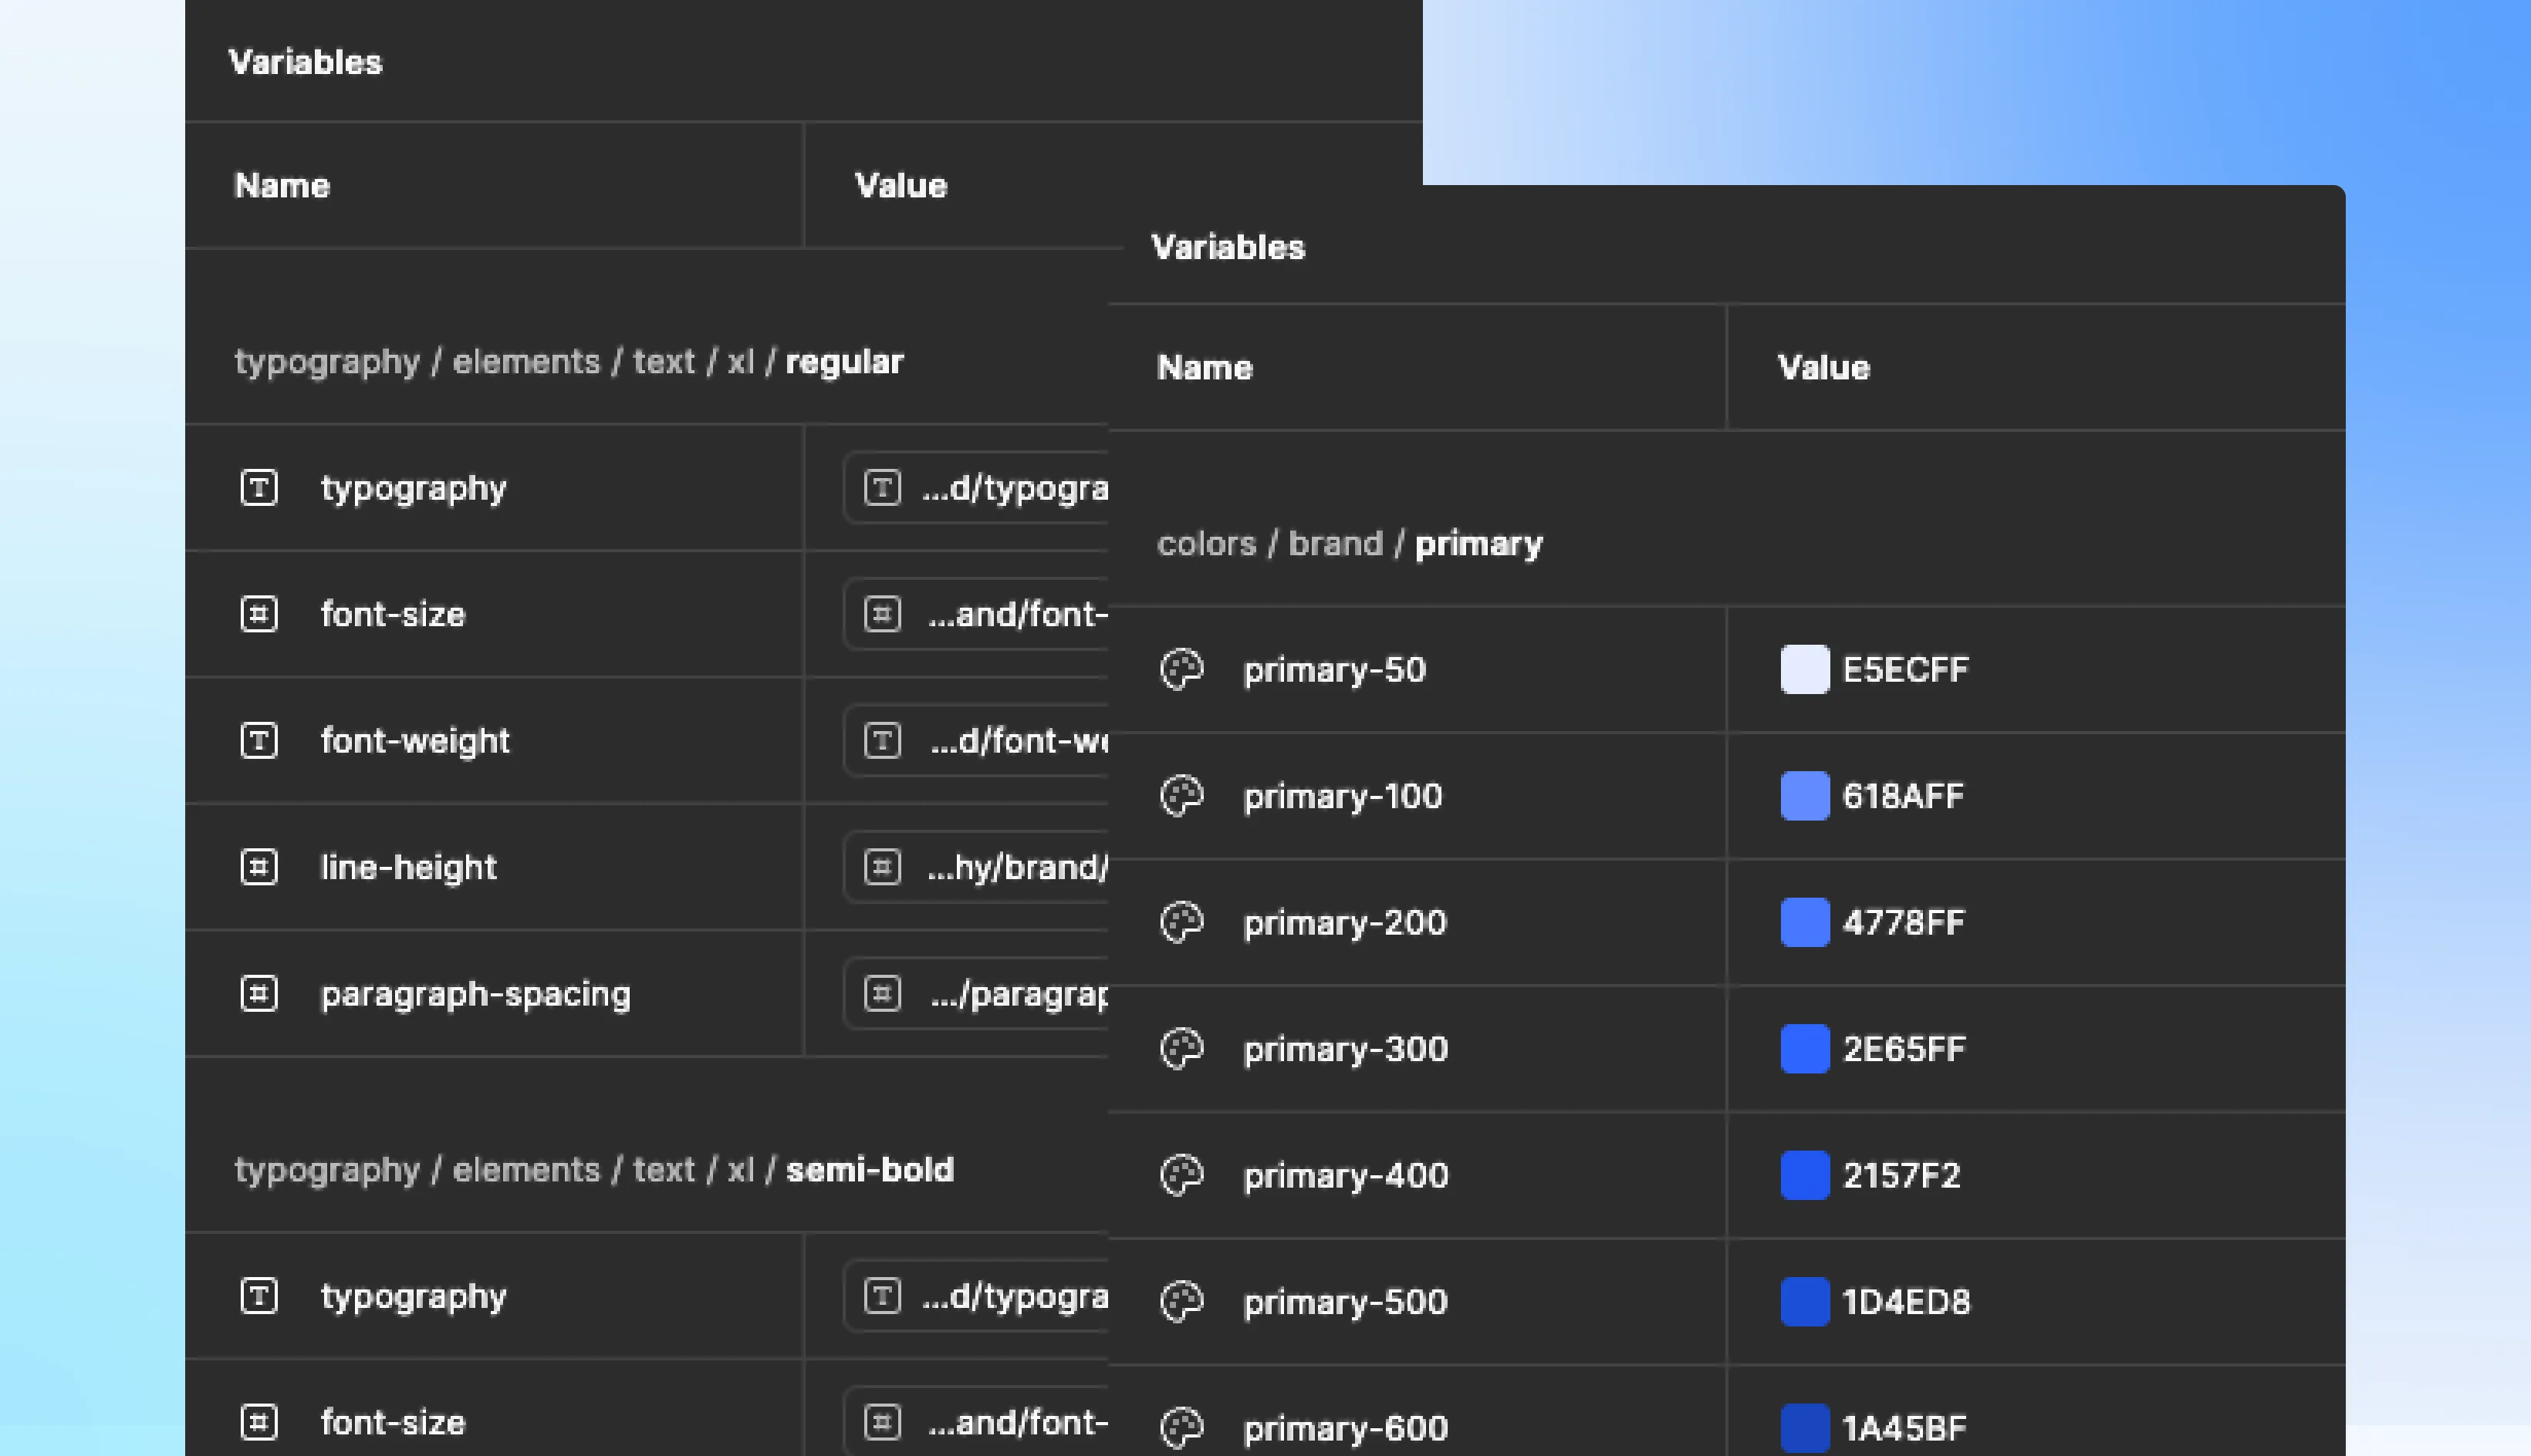Click the text type icon beside font-weight
The height and width of the screenshot is (1456, 2531).
tap(259, 741)
